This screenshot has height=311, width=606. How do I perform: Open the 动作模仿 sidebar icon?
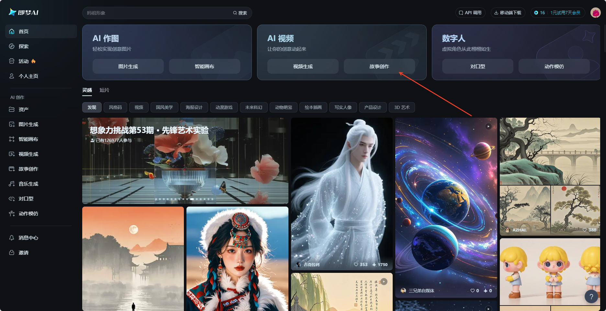[12, 213]
